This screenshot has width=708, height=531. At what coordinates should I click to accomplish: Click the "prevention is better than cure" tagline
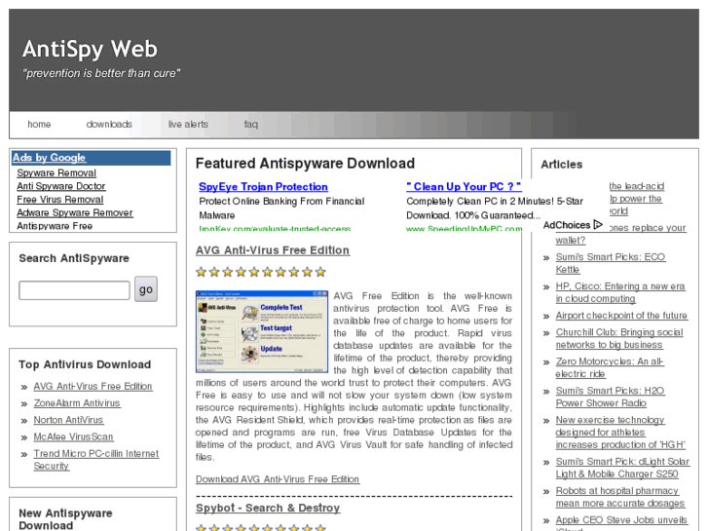tap(101, 73)
